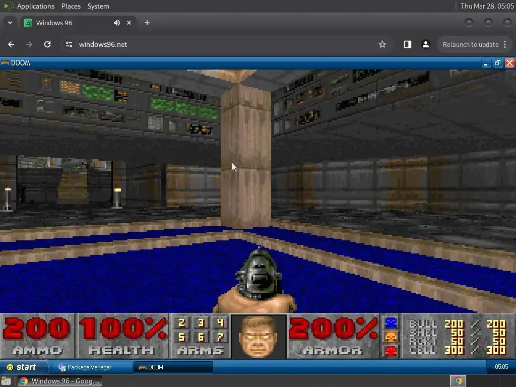516x387 pixels.
Task: Go back to previous page
Action: pos(11,44)
